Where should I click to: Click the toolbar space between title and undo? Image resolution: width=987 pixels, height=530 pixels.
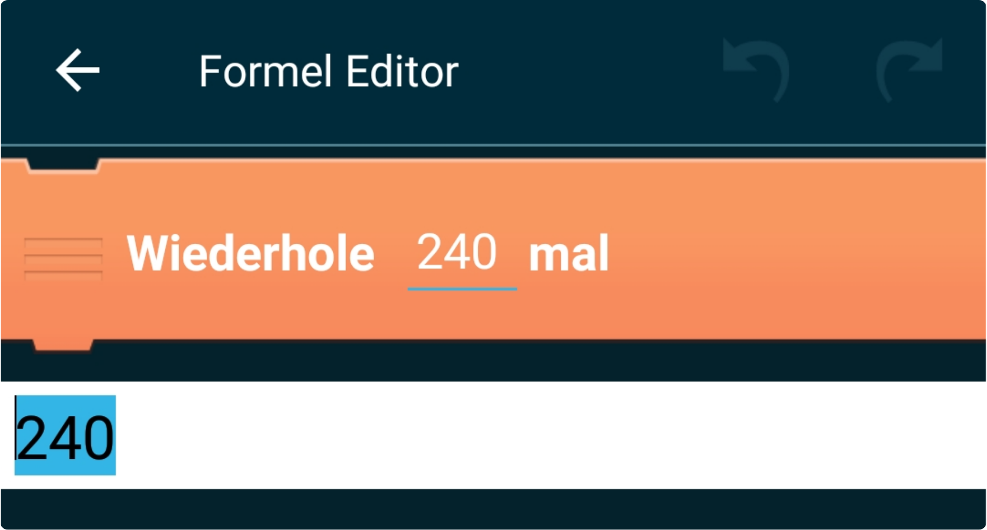pos(590,71)
